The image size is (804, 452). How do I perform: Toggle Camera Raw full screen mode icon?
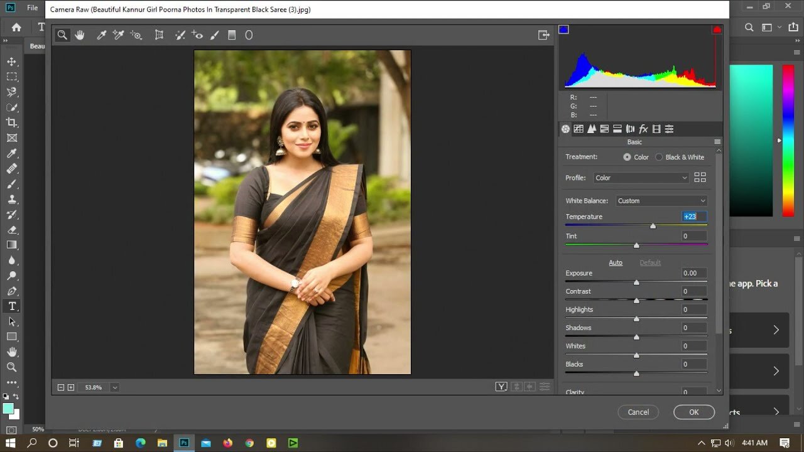tap(544, 35)
